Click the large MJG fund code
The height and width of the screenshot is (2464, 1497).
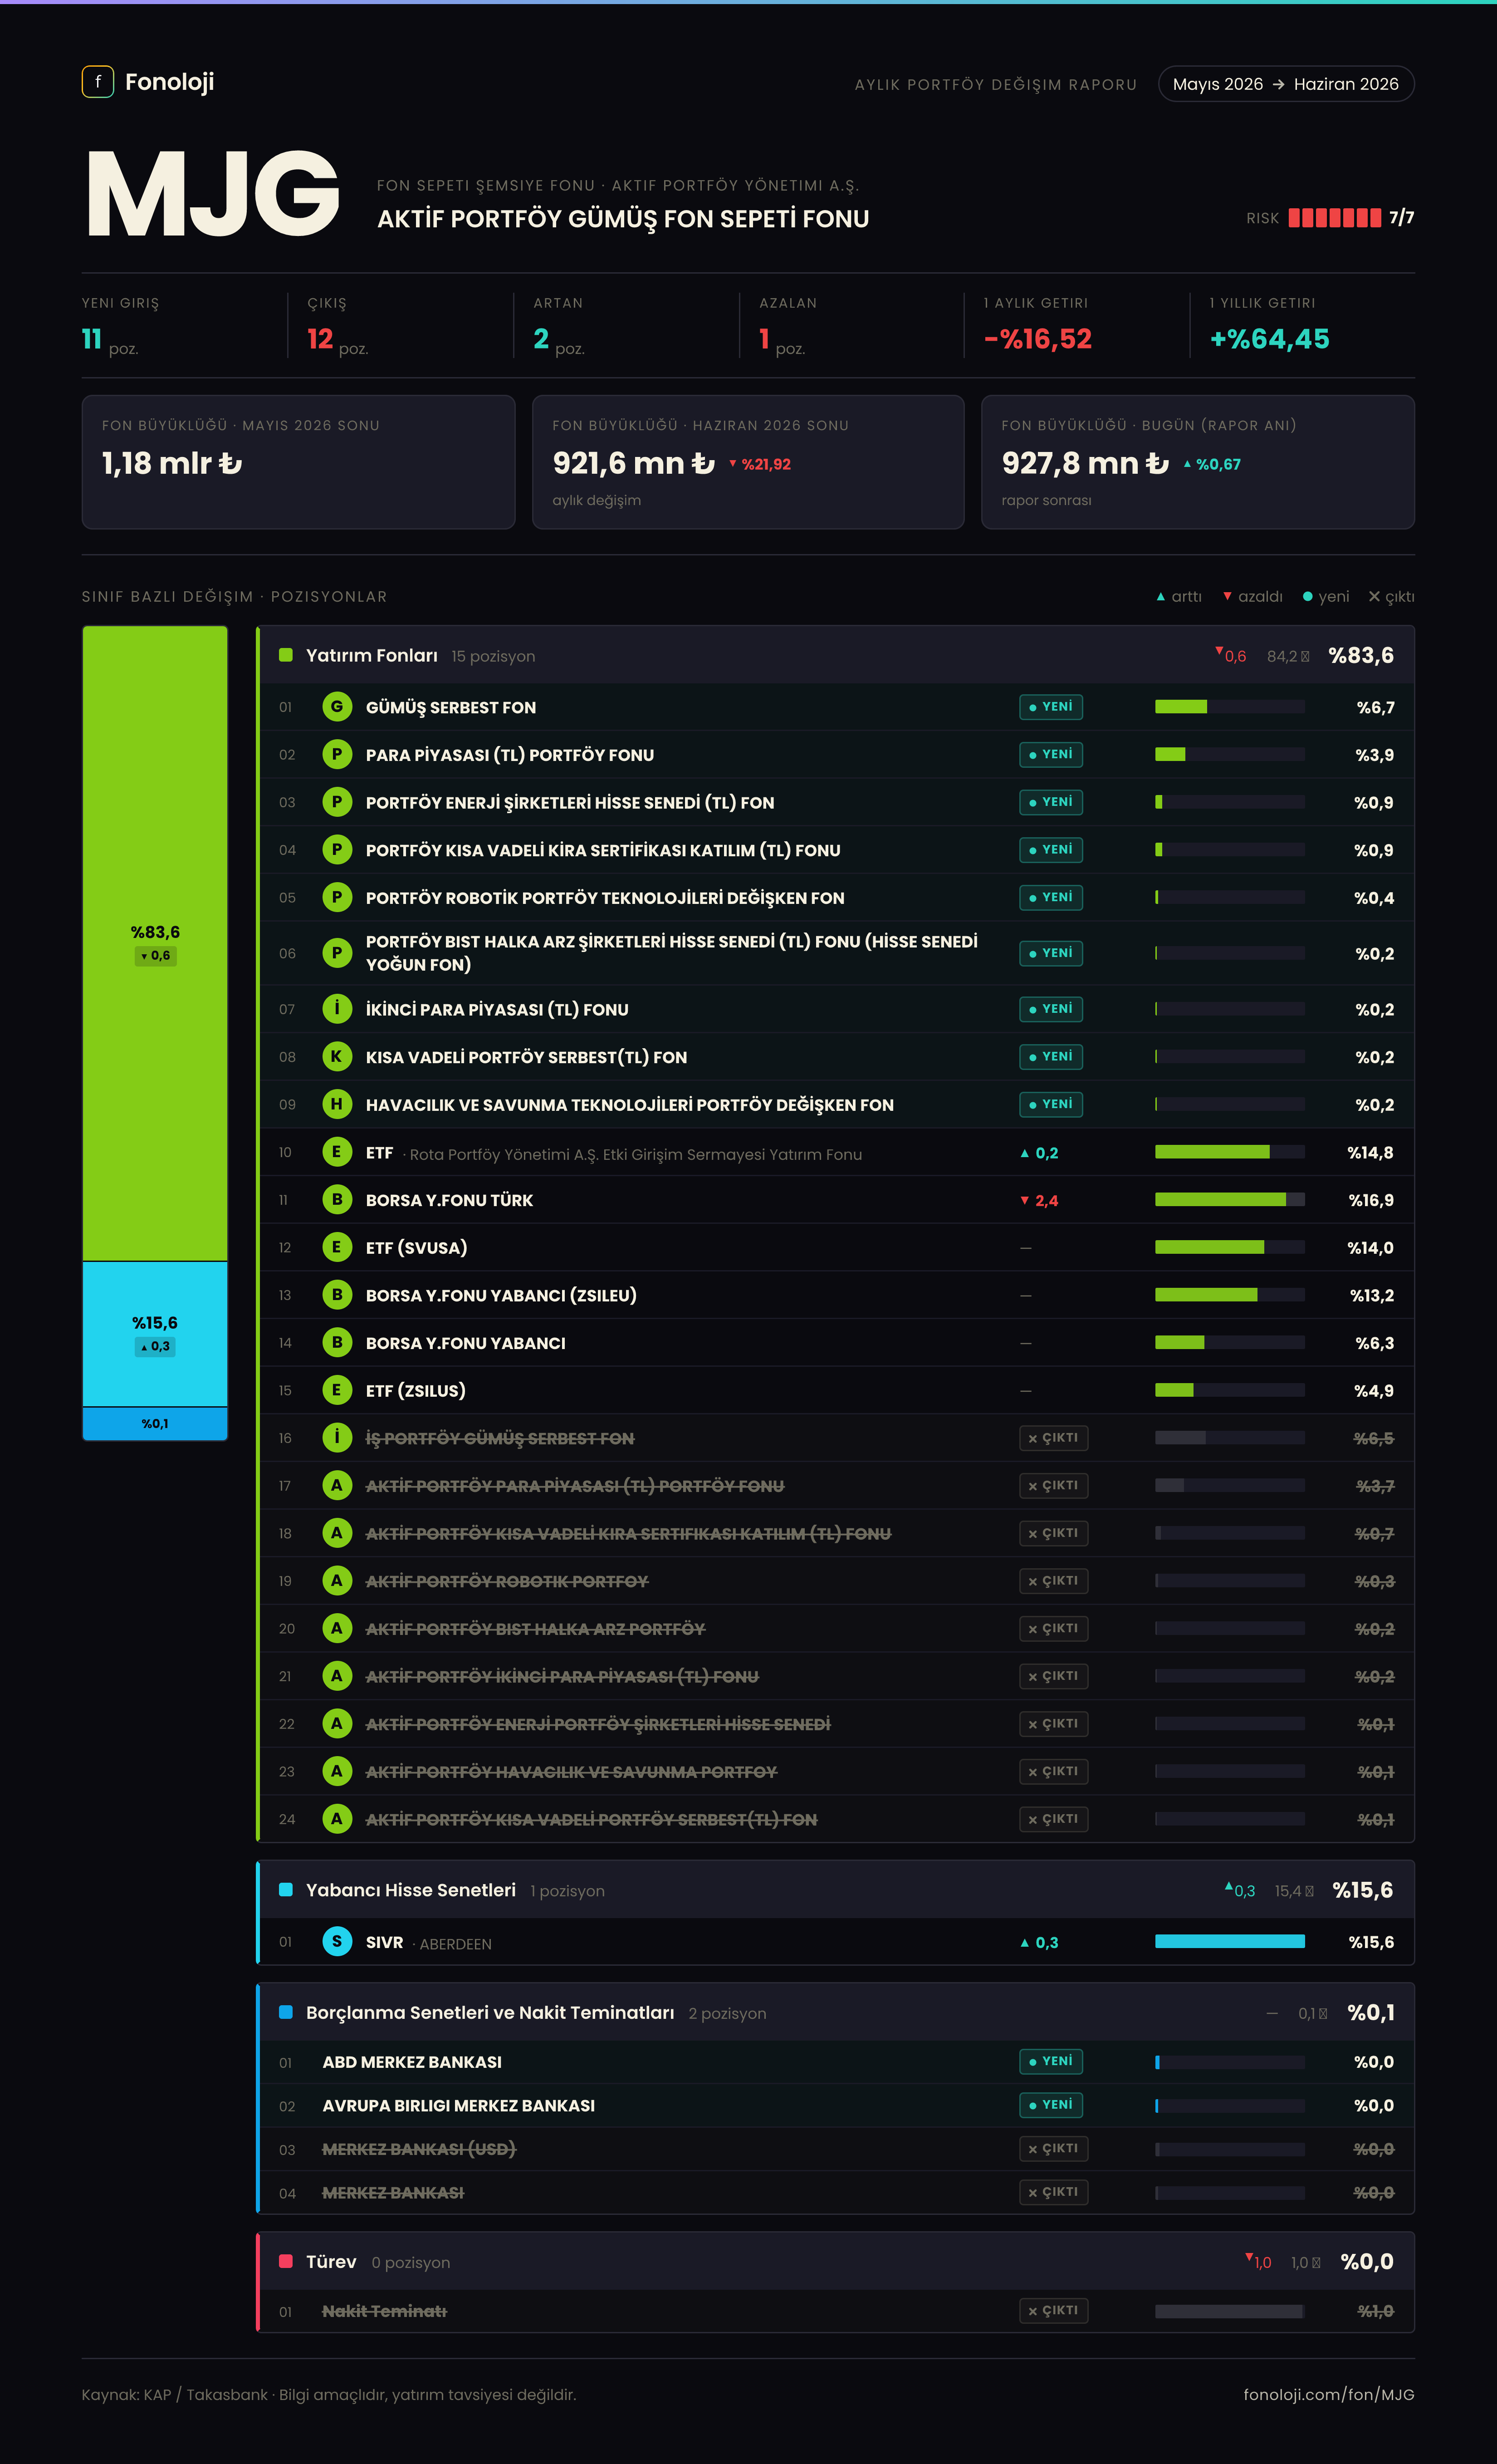[x=214, y=194]
